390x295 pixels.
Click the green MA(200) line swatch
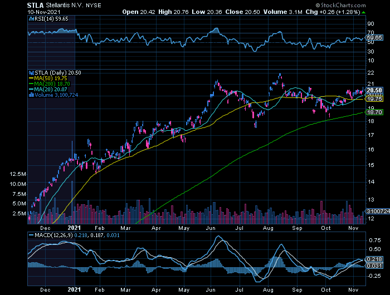(x=31, y=84)
